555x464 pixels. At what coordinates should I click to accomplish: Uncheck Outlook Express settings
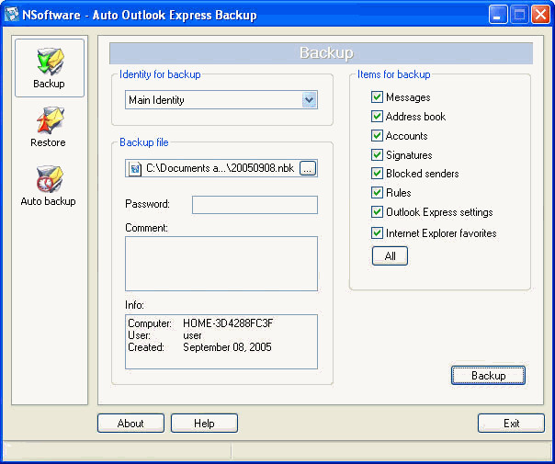377,212
